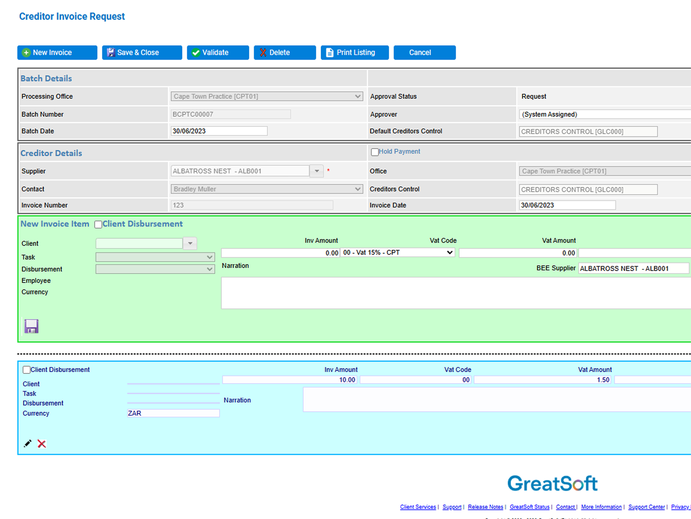Screen dimensions: 691x519
Task: Click the existing item Vat Code 00 field
Action: point(415,380)
